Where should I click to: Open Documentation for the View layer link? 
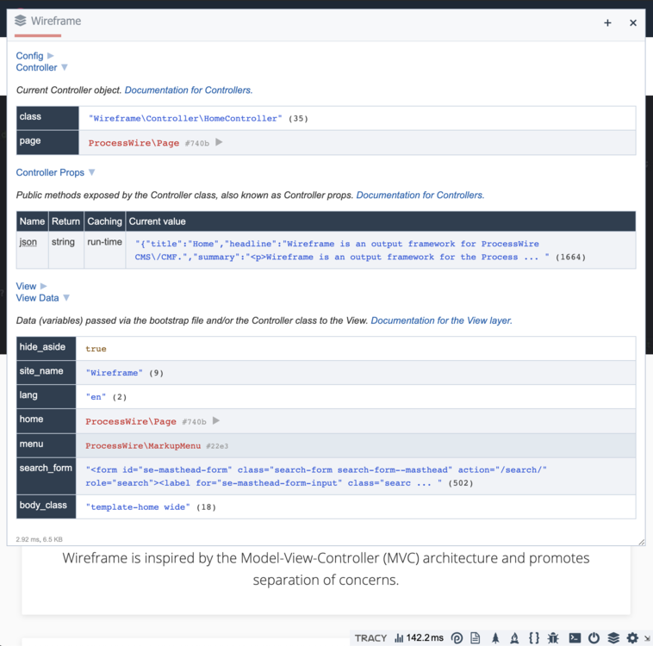[x=441, y=320]
